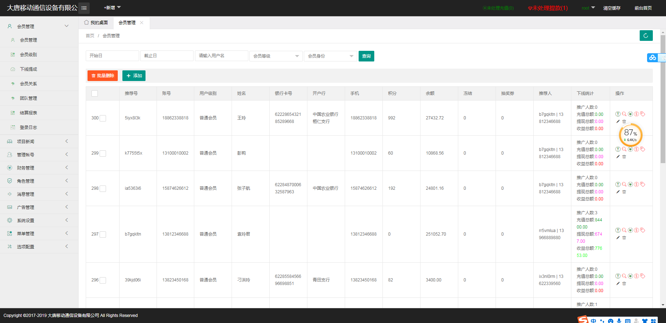Click the pink tag icon for member 296

click(643, 276)
